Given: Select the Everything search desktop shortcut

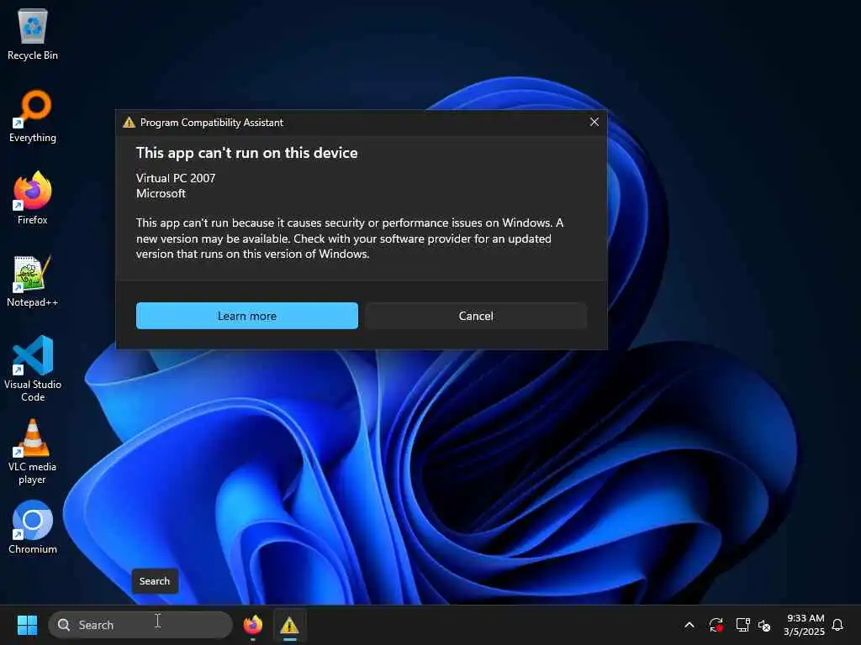Looking at the screenshot, I should pyautogui.click(x=33, y=116).
